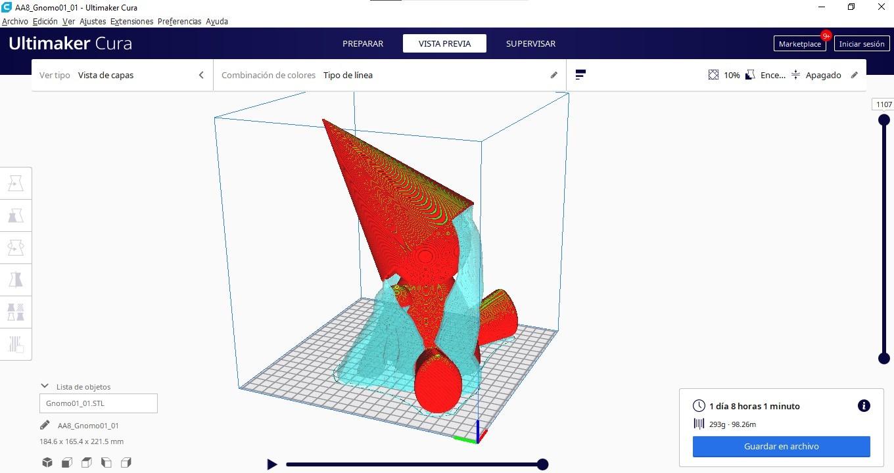Click the truncated Ence... support value
The height and width of the screenshot is (473, 894).
pos(773,75)
